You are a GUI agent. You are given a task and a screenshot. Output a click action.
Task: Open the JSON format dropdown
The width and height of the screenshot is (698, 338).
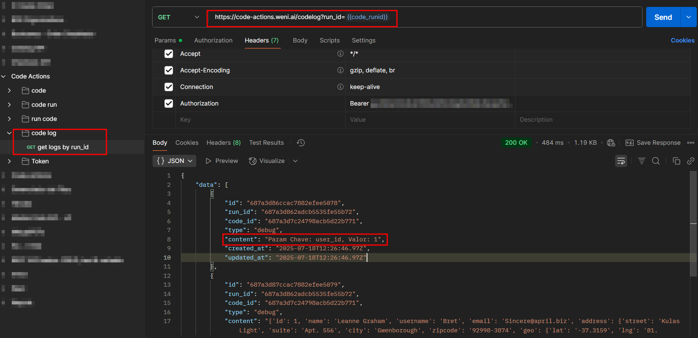coord(174,161)
